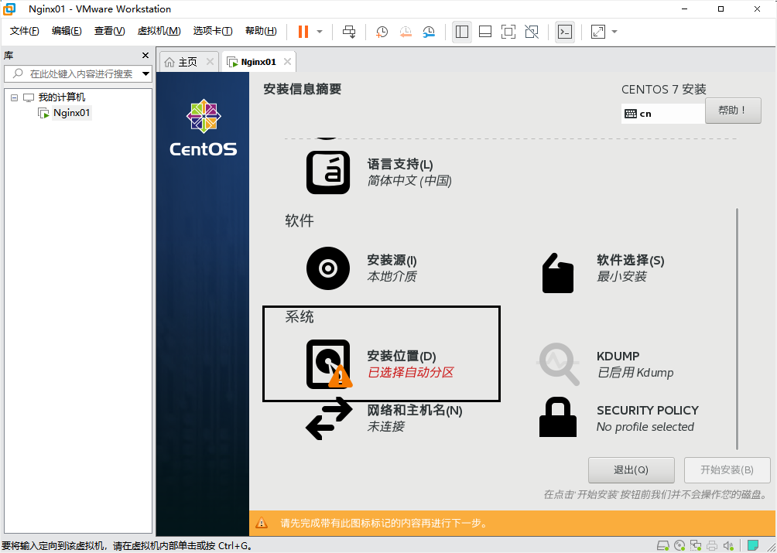Take a snapshot of this virtual machine
The width and height of the screenshot is (777, 553).
(x=382, y=32)
